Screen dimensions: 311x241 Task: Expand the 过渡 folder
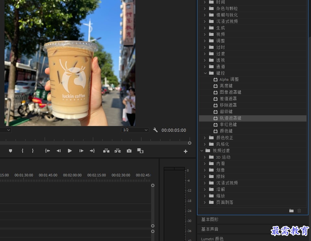click(205, 54)
